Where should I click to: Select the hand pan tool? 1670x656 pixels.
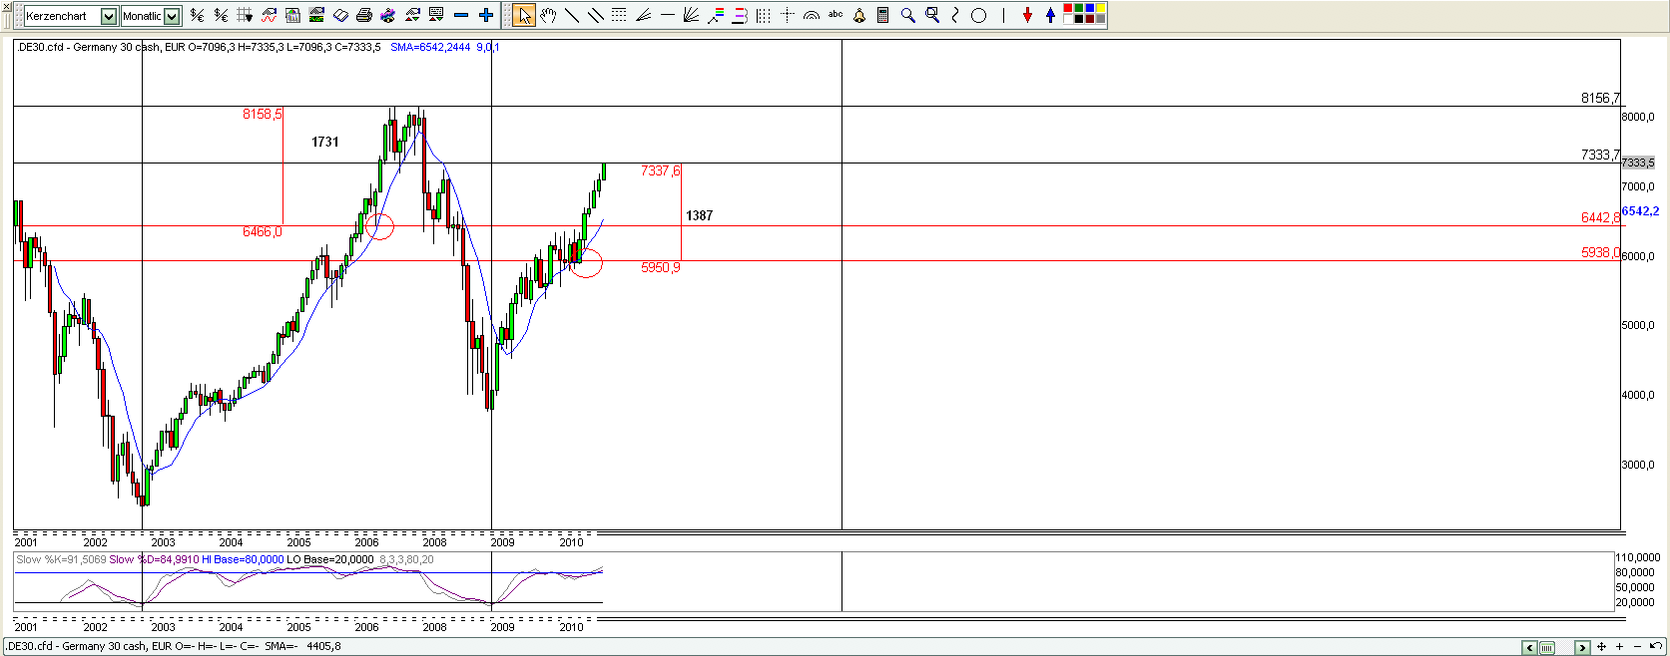(x=548, y=15)
